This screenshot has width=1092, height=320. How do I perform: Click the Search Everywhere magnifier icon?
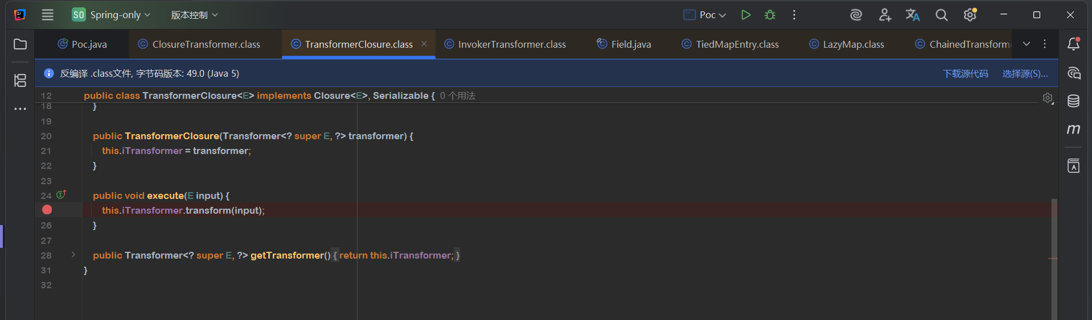click(942, 15)
